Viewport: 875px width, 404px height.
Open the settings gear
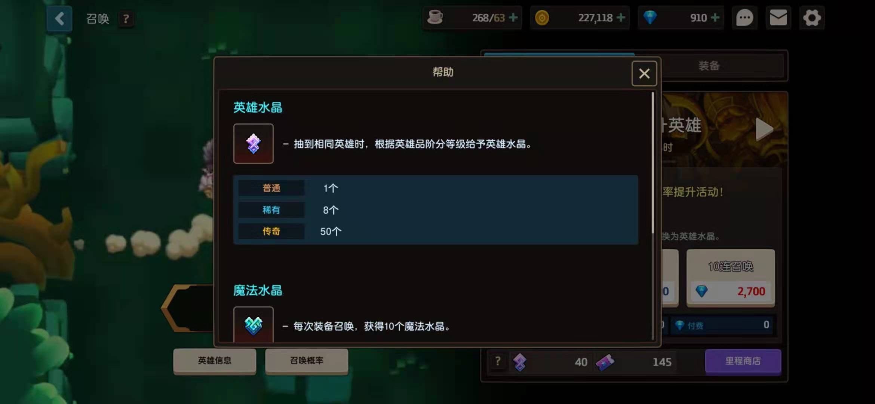click(x=812, y=18)
